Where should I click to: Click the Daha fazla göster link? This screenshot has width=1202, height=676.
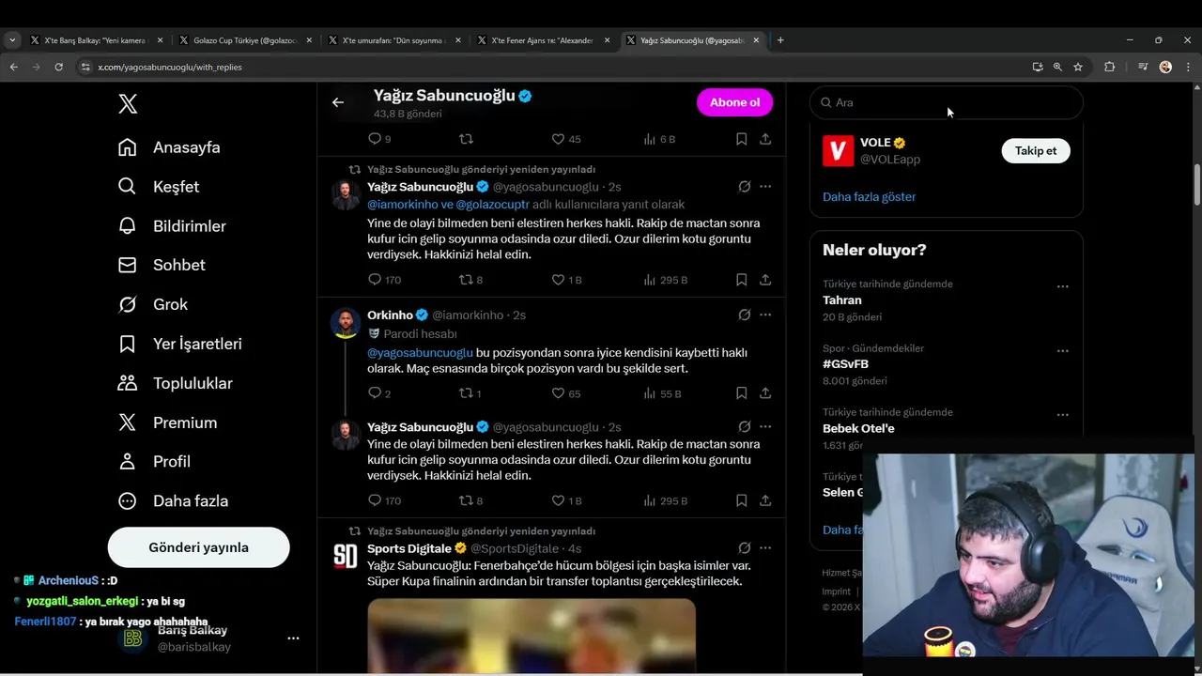tap(869, 197)
